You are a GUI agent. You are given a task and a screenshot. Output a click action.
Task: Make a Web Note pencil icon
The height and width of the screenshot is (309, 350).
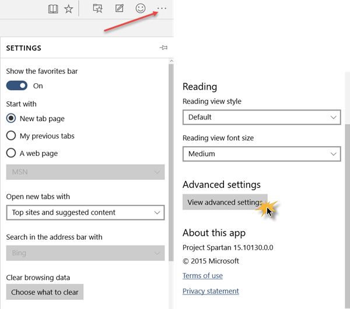click(x=119, y=9)
